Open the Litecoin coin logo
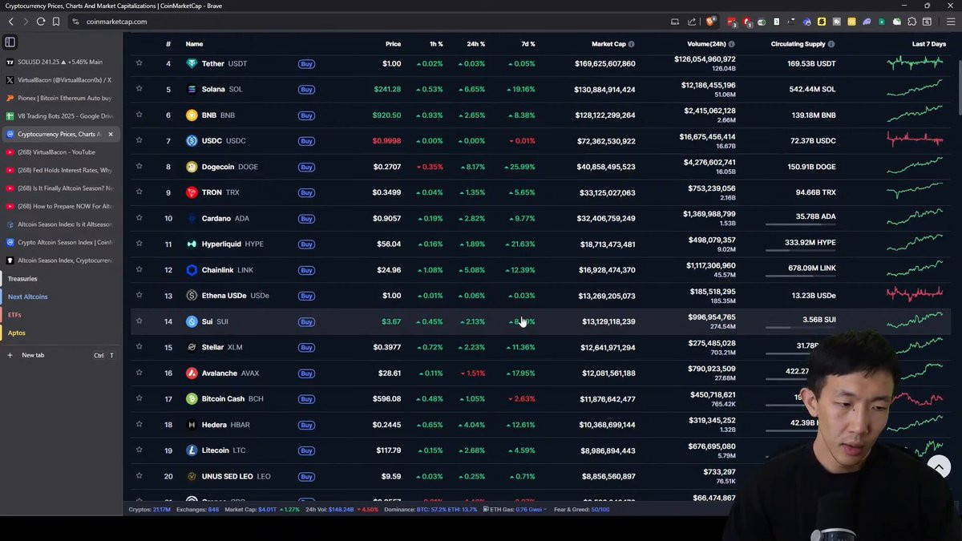This screenshot has width=962, height=541. [x=192, y=450]
